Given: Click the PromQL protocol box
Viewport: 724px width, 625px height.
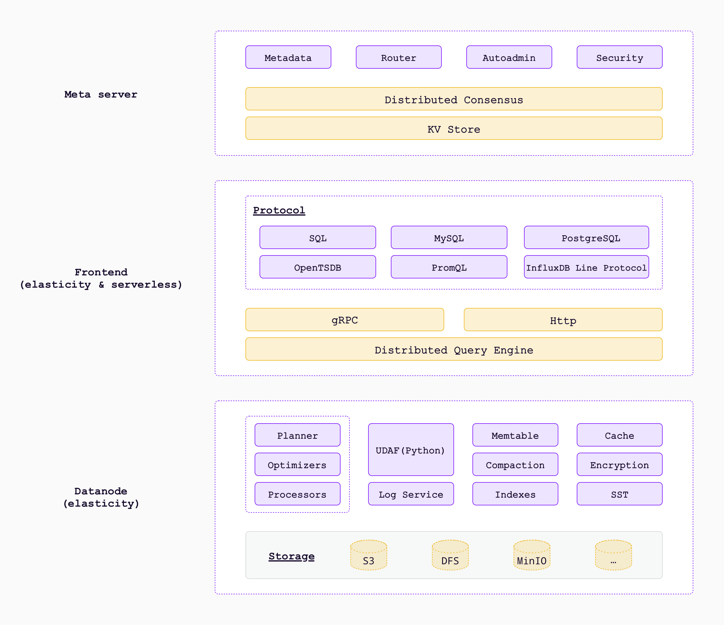Looking at the screenshot, I should (449, 267).
